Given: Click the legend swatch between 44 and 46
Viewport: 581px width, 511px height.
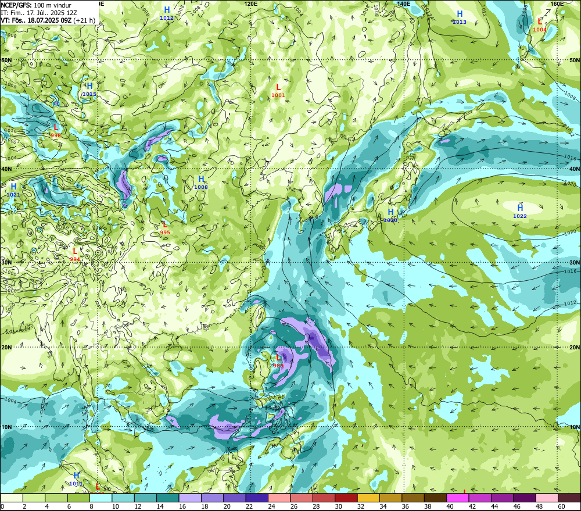Looking at the screenshot, I should [x=502, y=498].
